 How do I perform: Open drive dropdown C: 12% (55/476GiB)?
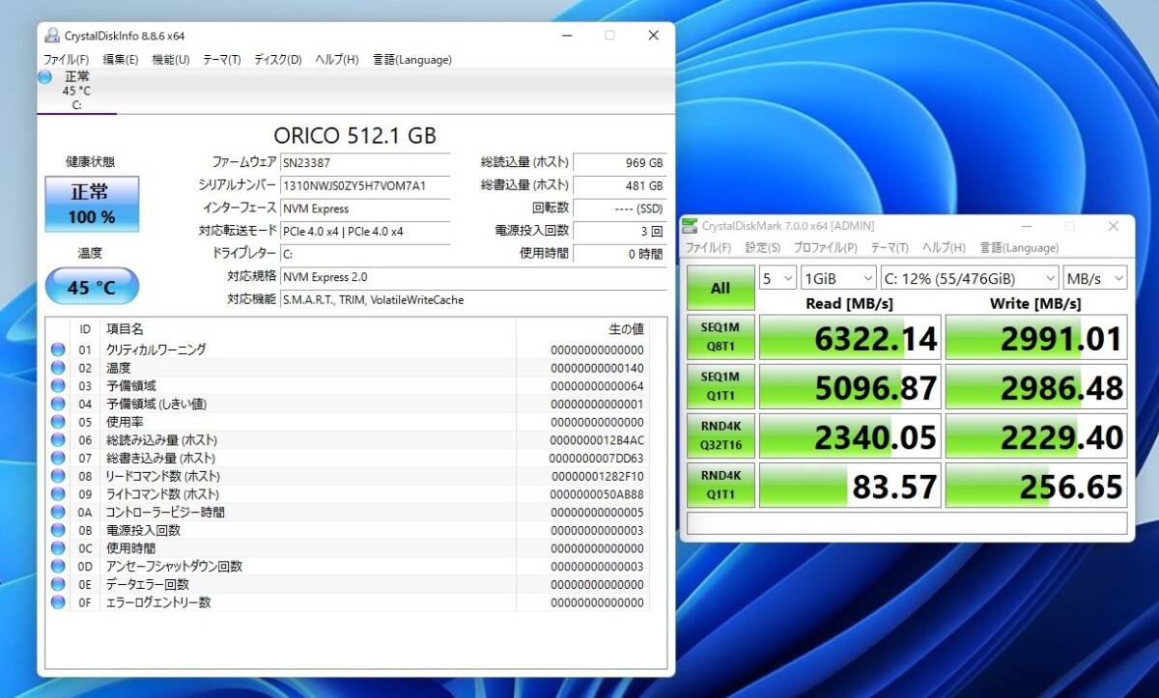[x=970, y=278]
